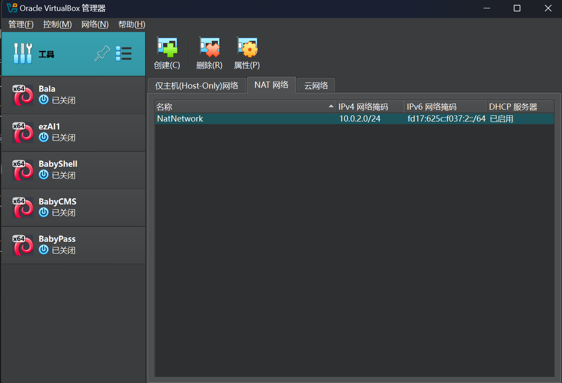Click the Tools (工具) wrench icon
The image size is (562, 383).
(x=23, y=54)
